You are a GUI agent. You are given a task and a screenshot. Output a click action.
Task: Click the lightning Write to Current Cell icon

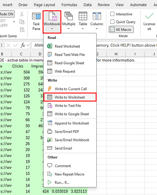coord(50,89)
